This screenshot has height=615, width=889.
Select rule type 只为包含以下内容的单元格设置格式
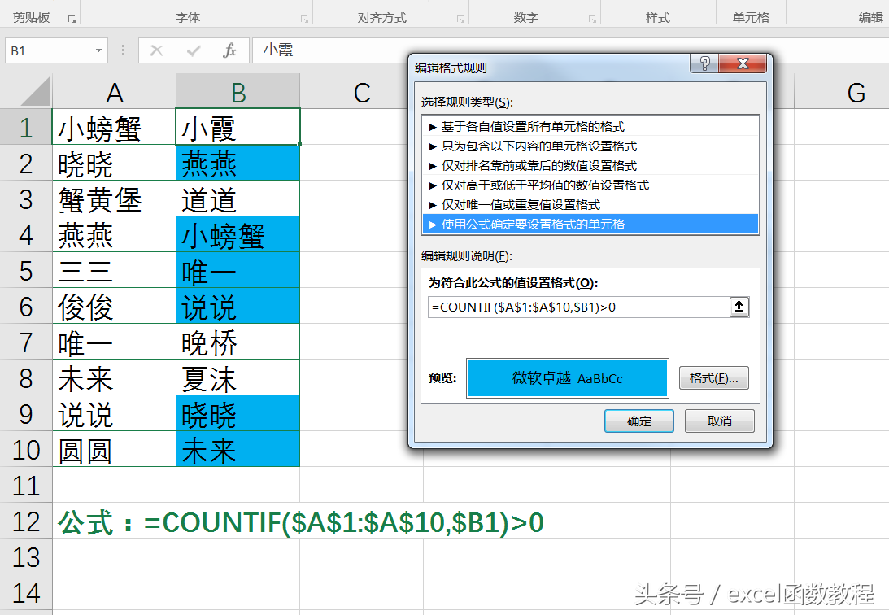(590, 146)
